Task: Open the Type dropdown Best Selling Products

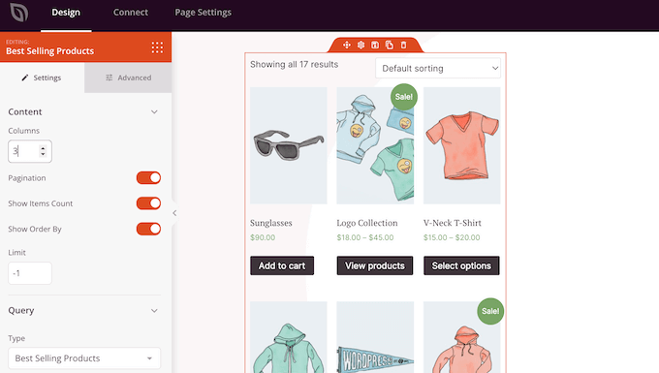Action: pyautogui.click(x=84, y=358)
